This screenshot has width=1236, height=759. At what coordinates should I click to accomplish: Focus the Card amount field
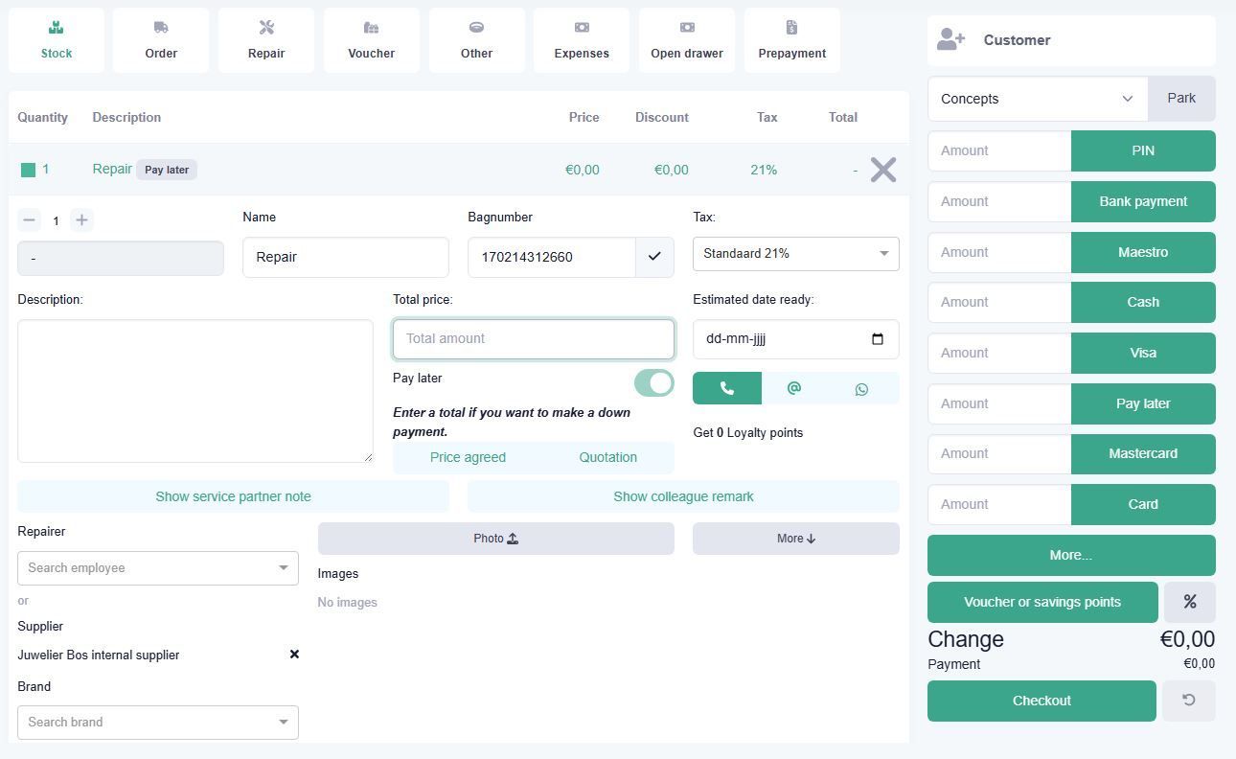[x=999, y=504]
